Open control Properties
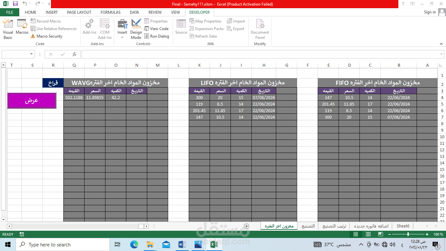Image resolution: width=446 pixels, height=251 pixels. coord(156,21)
